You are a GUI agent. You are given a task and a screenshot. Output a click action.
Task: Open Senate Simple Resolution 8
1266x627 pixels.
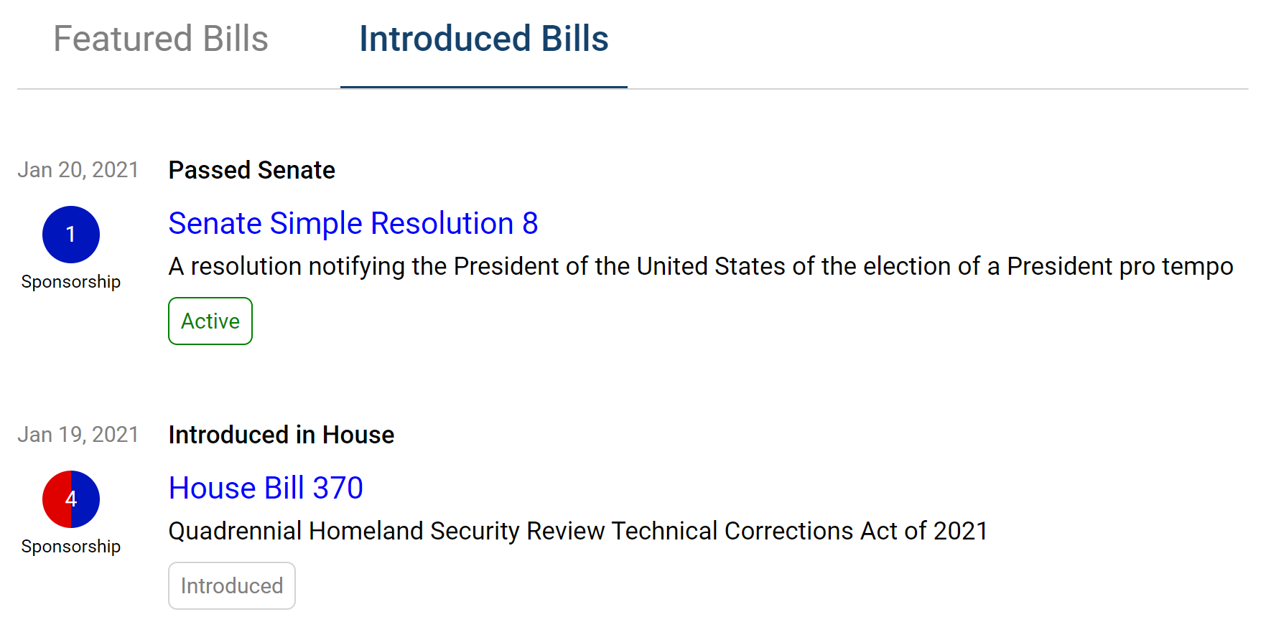[x=353, y=223]
